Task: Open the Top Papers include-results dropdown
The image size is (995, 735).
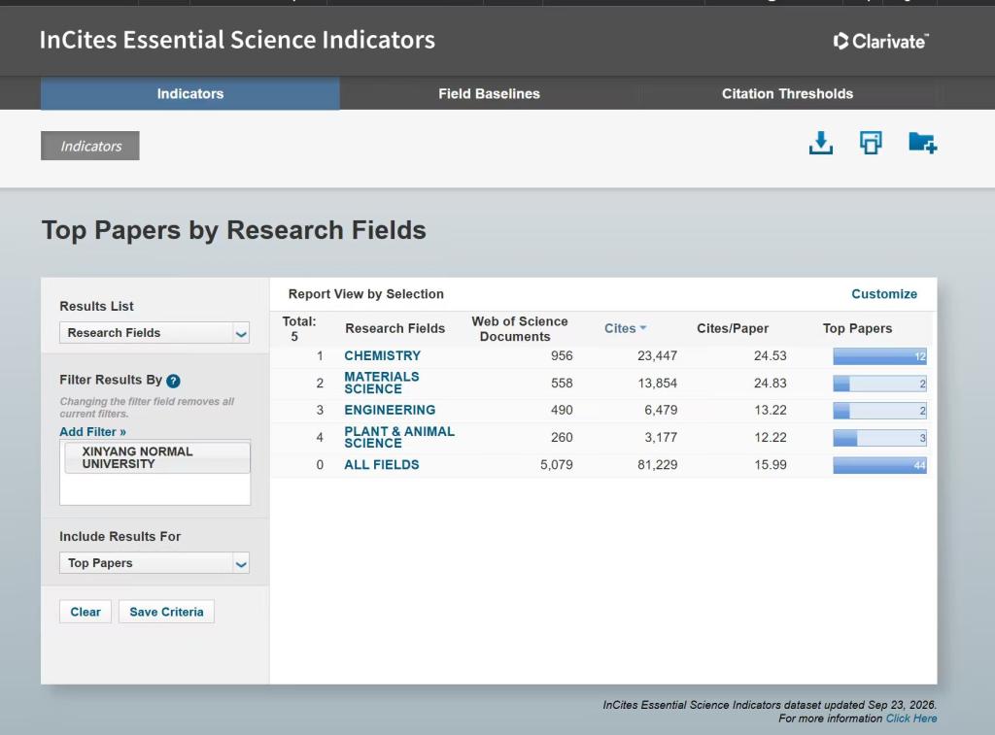Action: 154,563
